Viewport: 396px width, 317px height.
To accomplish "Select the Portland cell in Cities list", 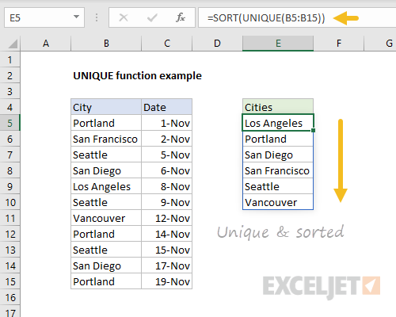I will coord(278,139).
